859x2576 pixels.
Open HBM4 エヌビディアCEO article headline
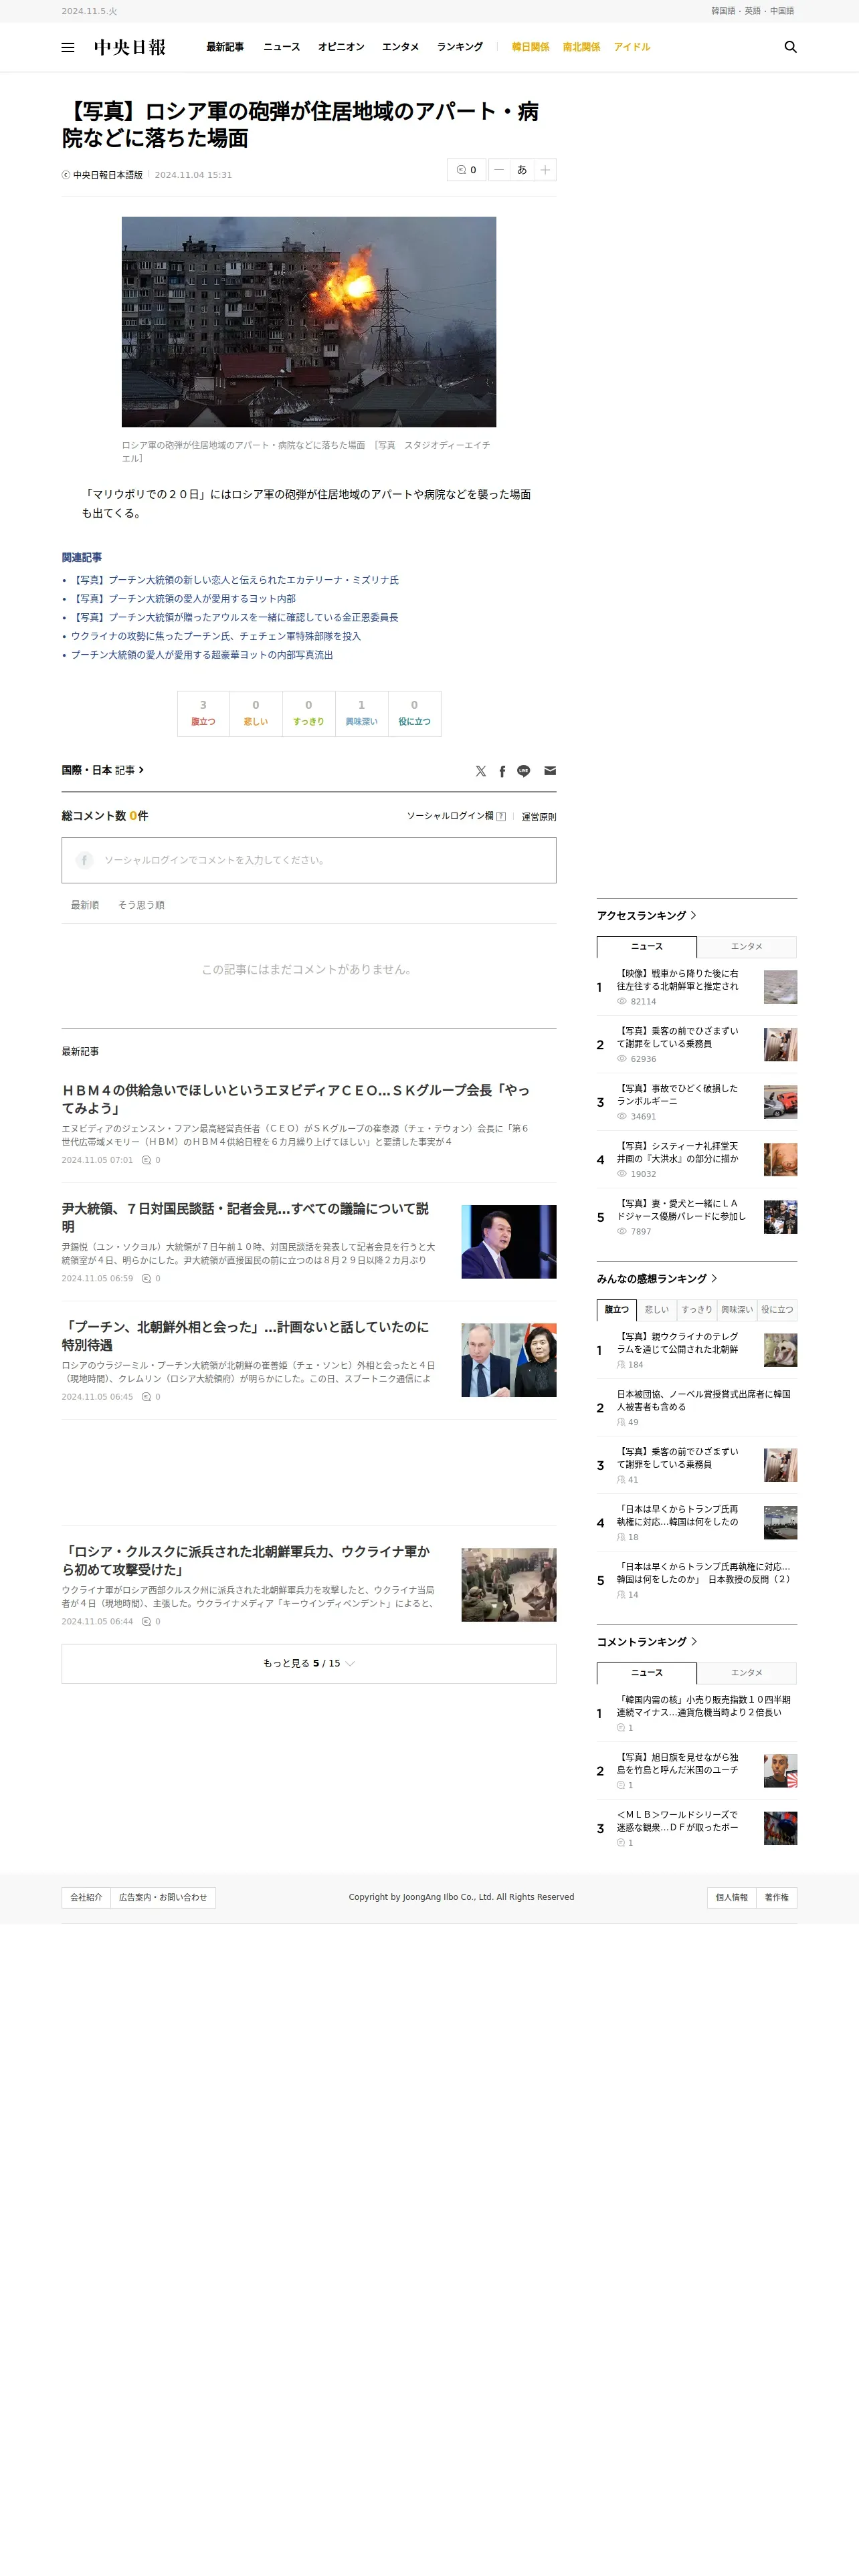[296, 1099]
